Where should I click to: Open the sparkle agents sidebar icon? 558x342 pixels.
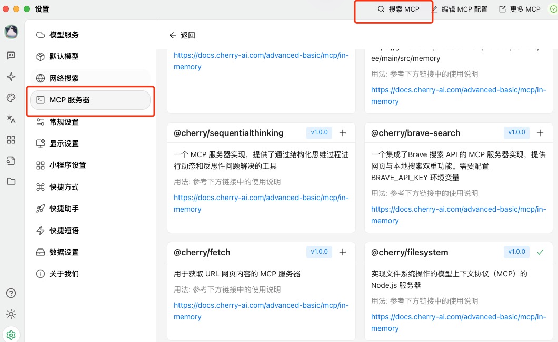(x=11, y=77)
